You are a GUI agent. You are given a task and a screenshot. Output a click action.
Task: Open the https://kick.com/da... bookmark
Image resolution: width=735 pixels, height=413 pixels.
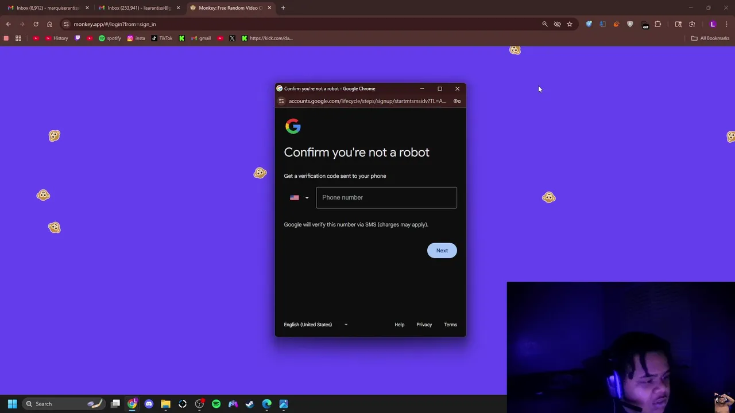tap(268, 38)
